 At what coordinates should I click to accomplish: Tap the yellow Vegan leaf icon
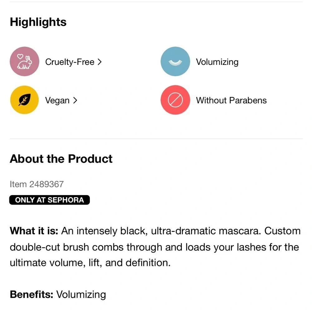24,100
